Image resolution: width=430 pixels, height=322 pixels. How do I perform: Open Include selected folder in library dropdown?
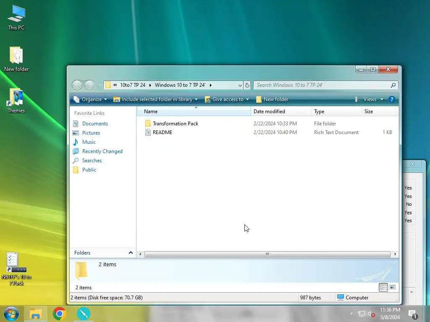(x=155, y=99)
